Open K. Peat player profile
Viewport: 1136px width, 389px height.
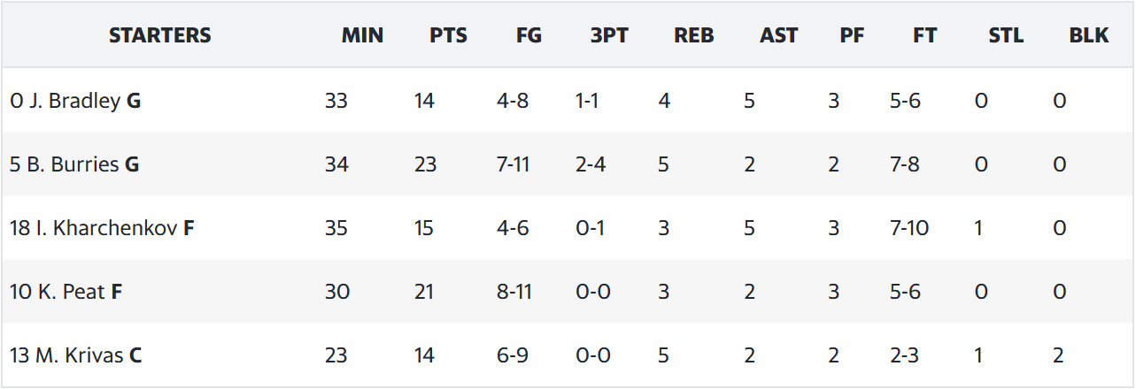tap(71, 292)
